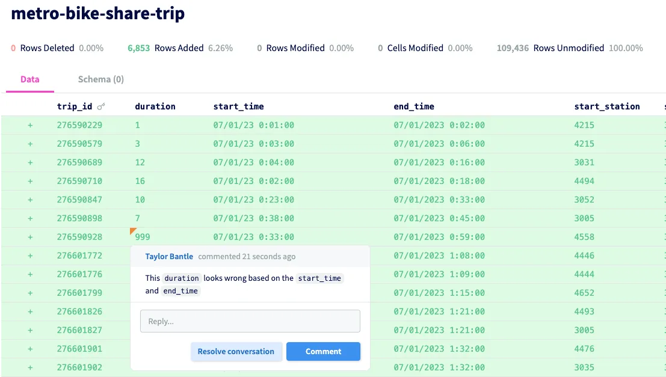
Task: Click the start_station column header
Action: [x=607, y=106]
